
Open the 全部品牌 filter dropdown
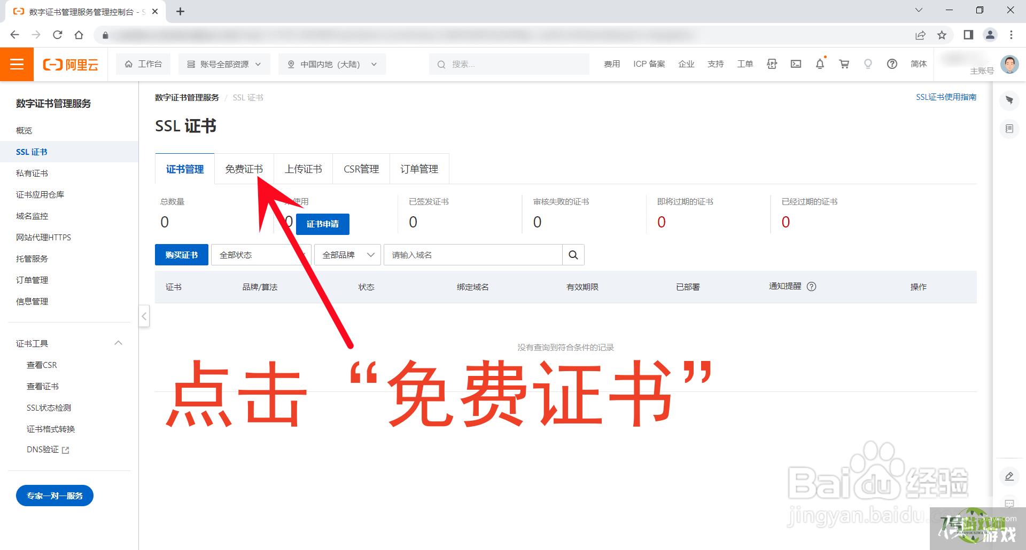tap(347, 255)
